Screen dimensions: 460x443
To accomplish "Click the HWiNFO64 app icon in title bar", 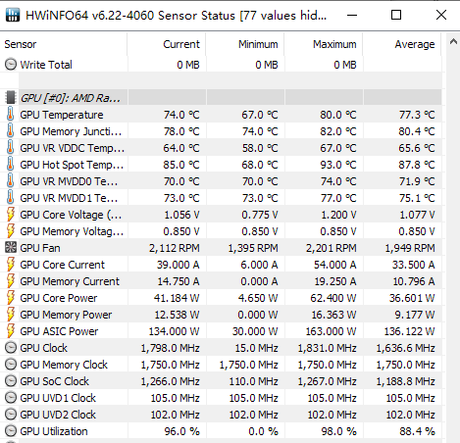I will tap(13, 15).
